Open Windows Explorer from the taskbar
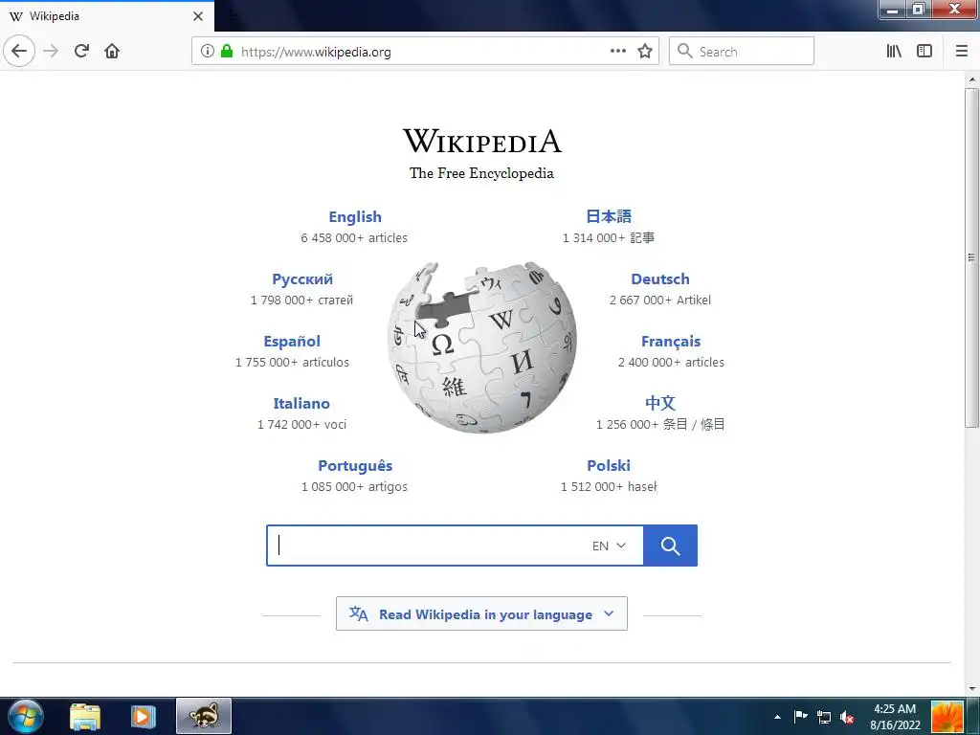Viewport: 980px width, 735px height. pyautogui.click(x=85, y=717)
